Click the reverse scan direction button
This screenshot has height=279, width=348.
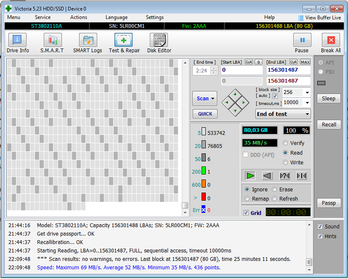(267, 176)
